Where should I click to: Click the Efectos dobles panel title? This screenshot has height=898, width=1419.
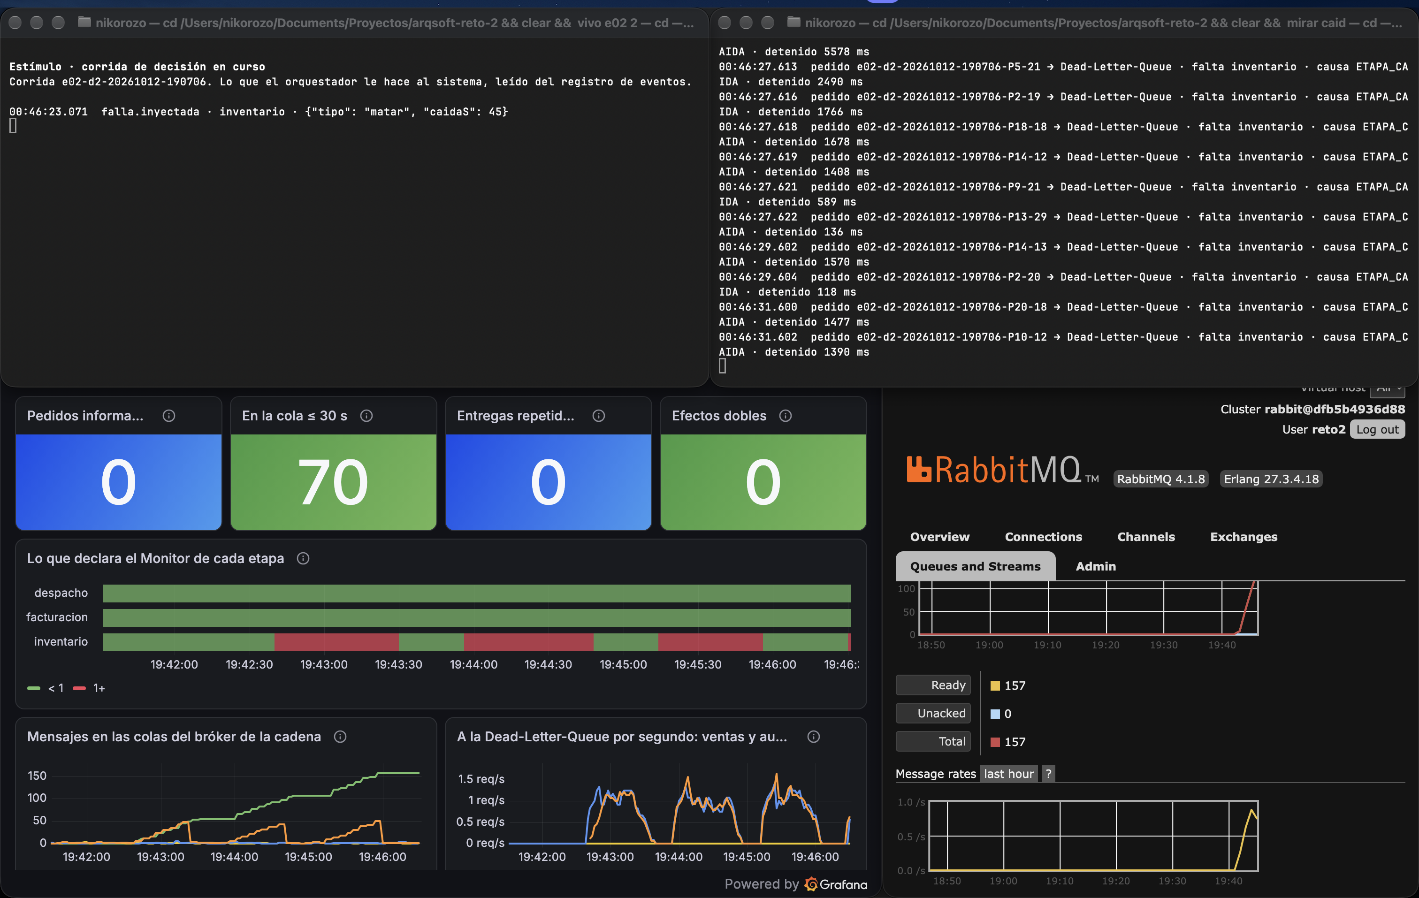pyautogui.click(x=719, y=415)
